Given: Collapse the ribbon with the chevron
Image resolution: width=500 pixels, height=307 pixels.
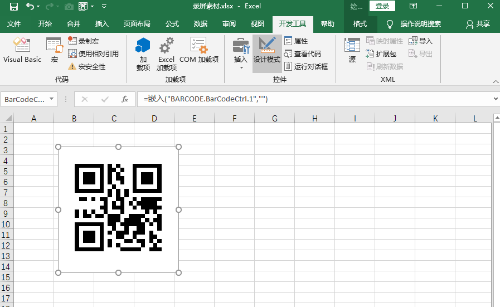Looking at the screenshot, I should coord(496,81).
